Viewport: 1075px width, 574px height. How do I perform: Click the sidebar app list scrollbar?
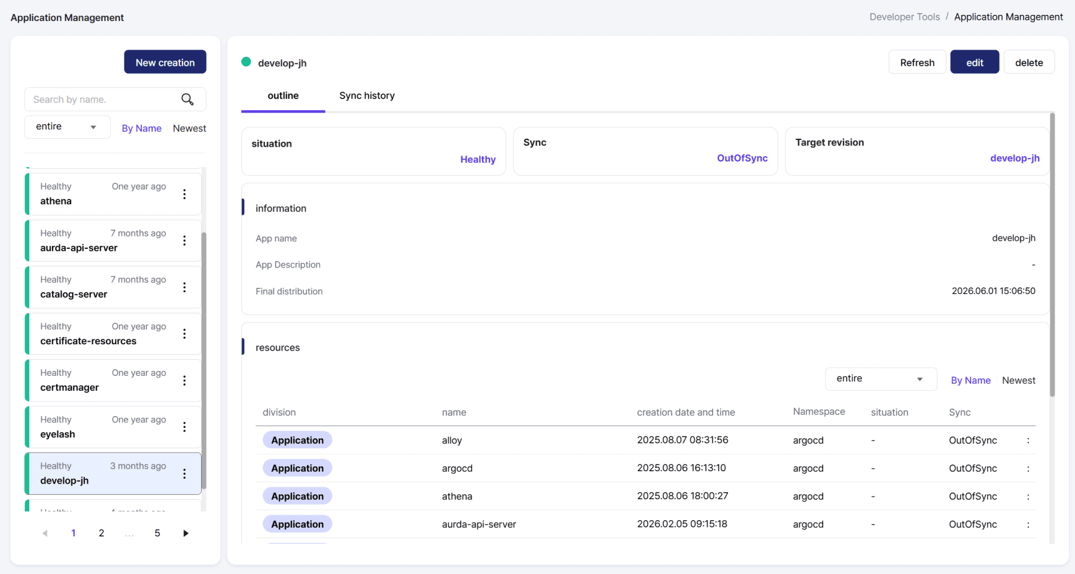204,360
